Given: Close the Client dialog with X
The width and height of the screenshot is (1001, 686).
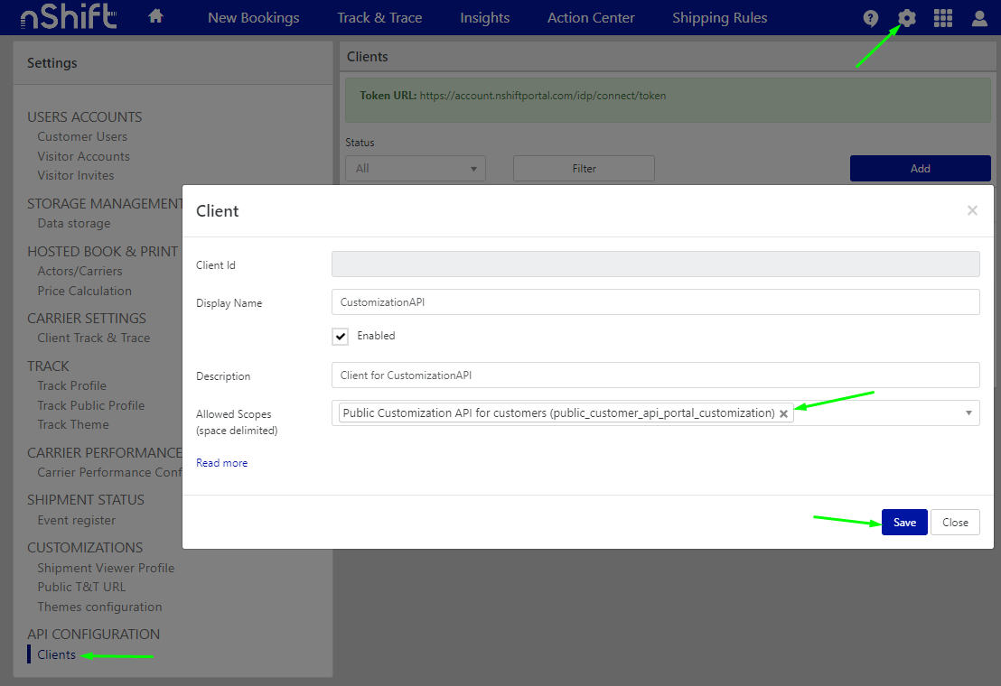Looking at the screenshot, I should click(x=972, y=210).
